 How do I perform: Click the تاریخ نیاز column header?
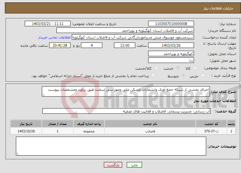pyautogui.click(x=26, y=124)
